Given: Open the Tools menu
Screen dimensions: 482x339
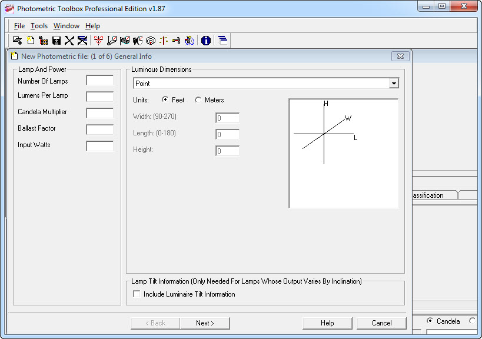Looking at the screenshot, I should (39, 26).
